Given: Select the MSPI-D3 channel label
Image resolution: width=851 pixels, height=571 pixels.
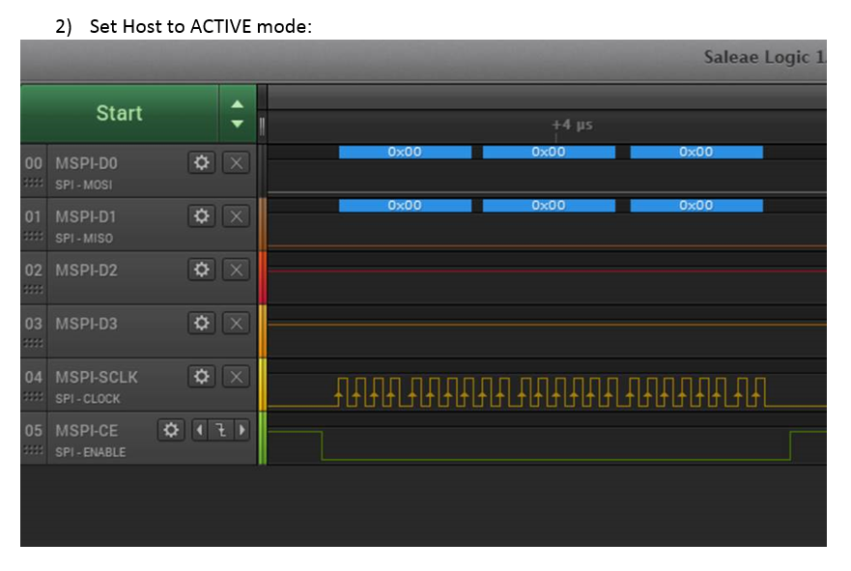Looking at the screenshot, I should pos(86,324).
